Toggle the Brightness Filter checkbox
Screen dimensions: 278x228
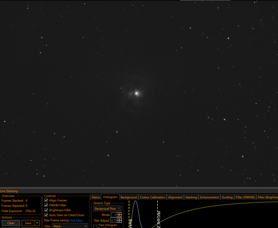point(46,210)
